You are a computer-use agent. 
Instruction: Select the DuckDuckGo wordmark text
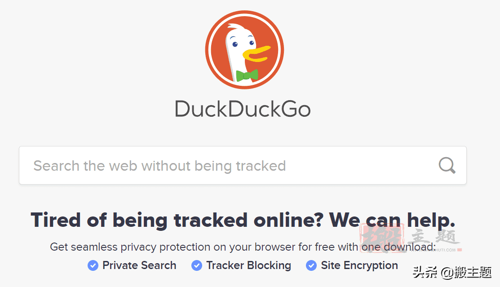[243, 109]
